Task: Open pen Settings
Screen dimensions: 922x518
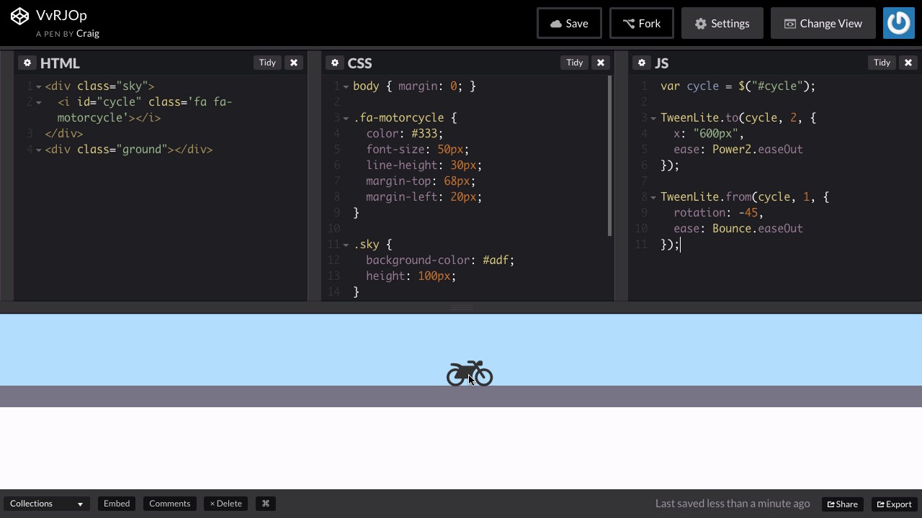Action: 722,23
